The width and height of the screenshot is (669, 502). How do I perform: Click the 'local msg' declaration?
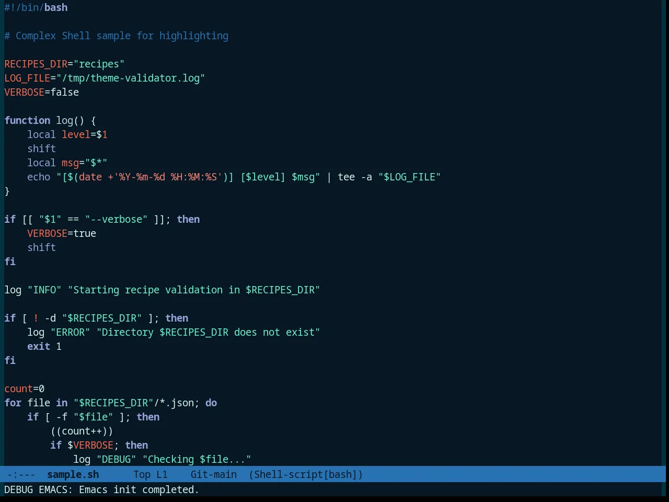tap(67, 163)
